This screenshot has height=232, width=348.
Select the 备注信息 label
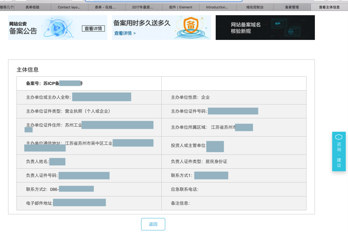pos(180,203)
